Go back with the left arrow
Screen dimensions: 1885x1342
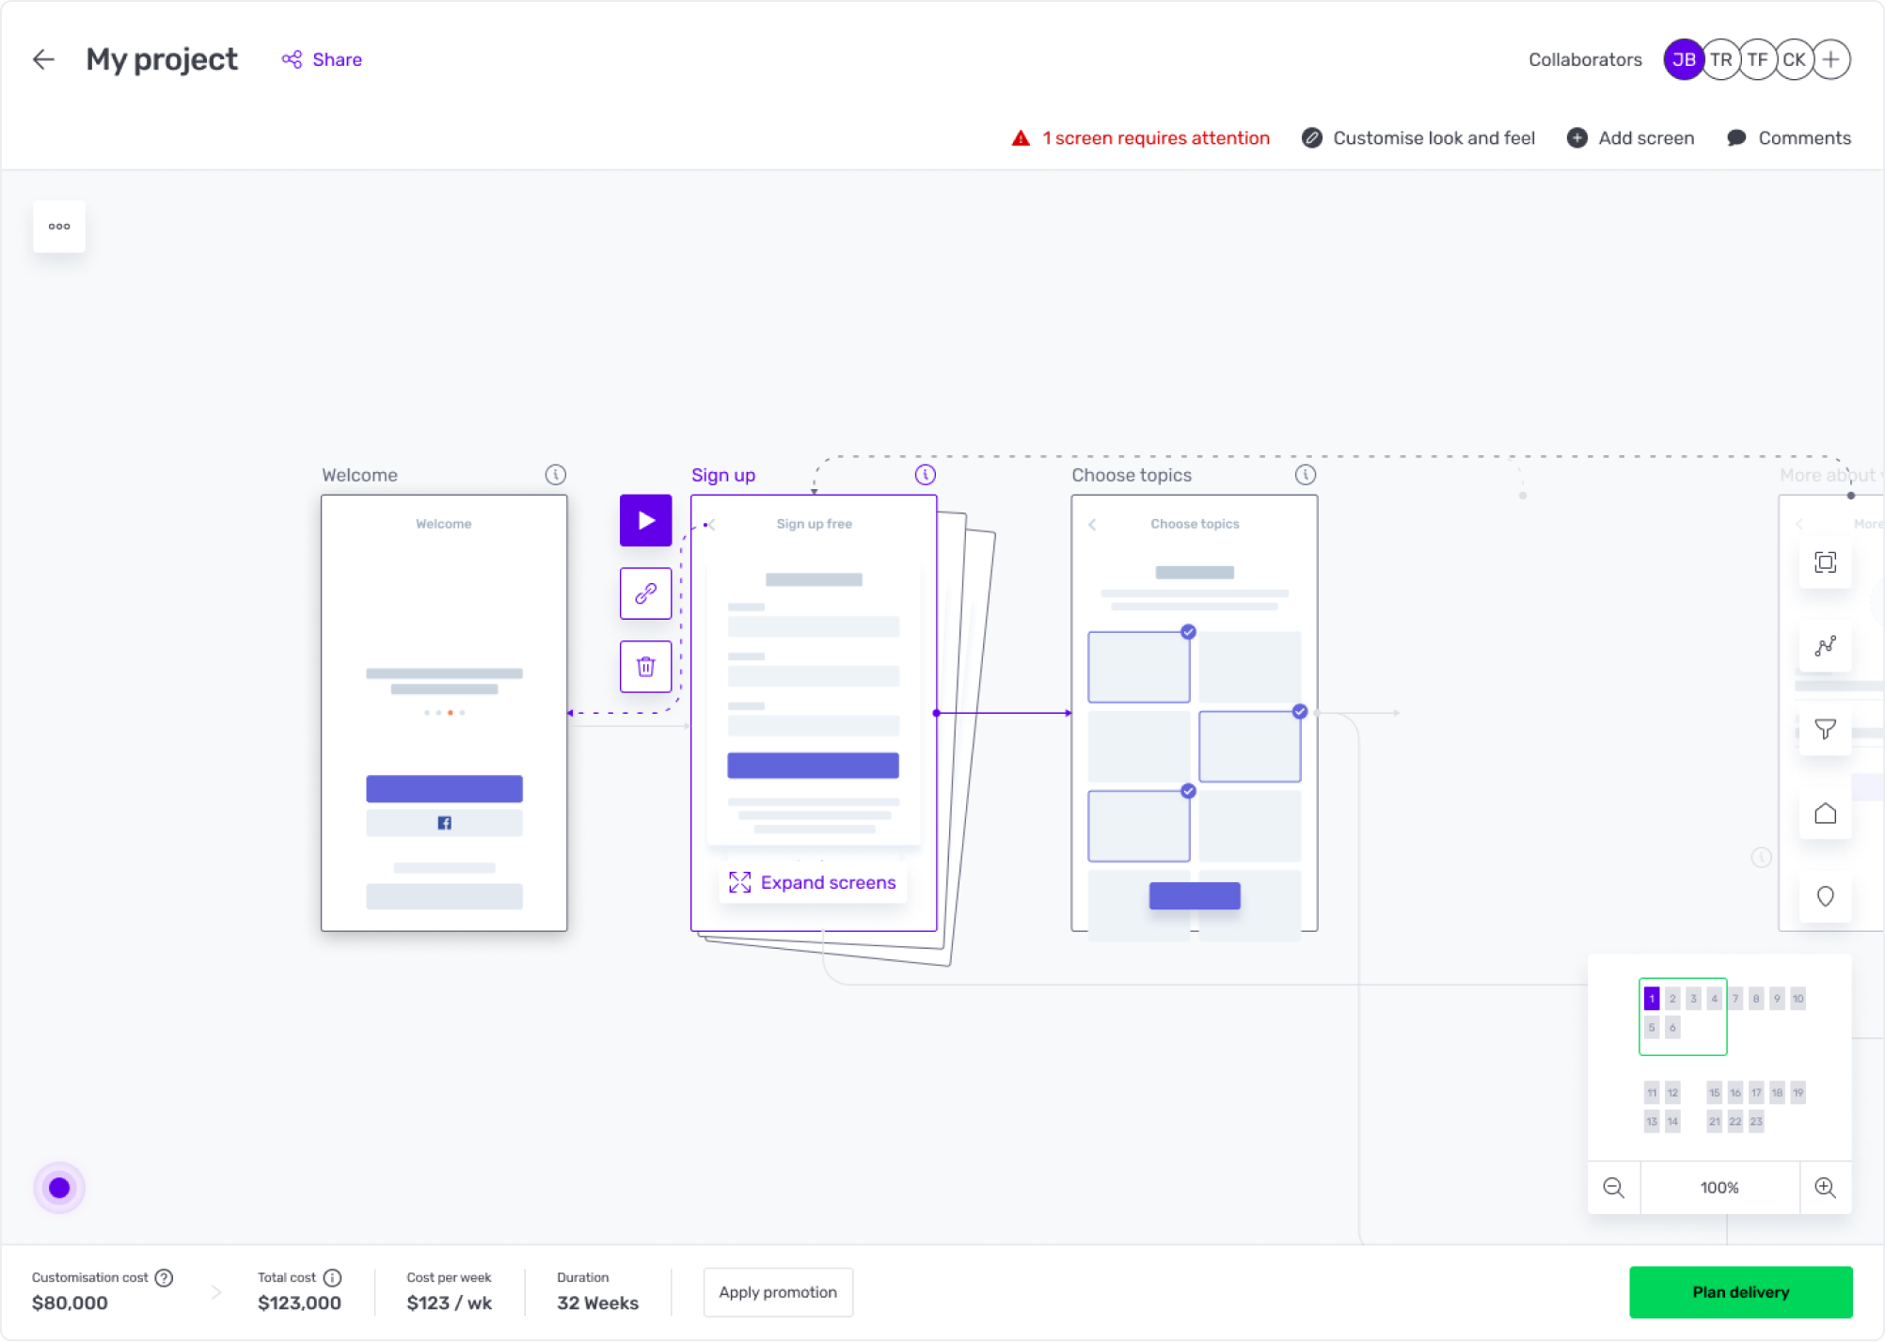pos(43,59)
